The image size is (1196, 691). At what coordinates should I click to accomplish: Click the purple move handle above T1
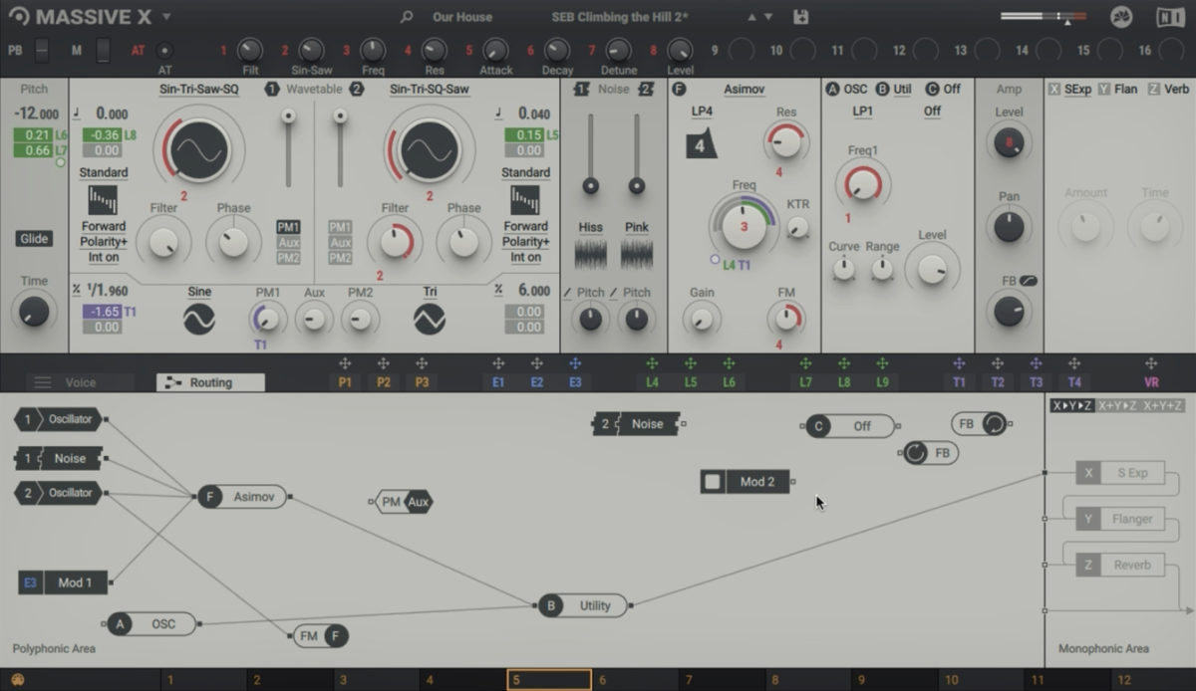pos(959,364)
